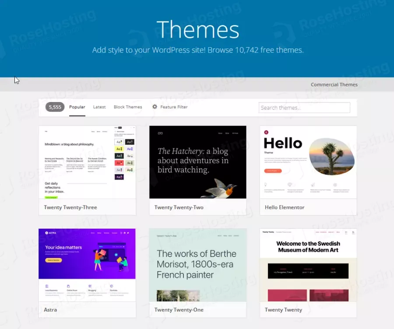
Task: Click the 5,555 theme count badge
Action: (55, 107)
